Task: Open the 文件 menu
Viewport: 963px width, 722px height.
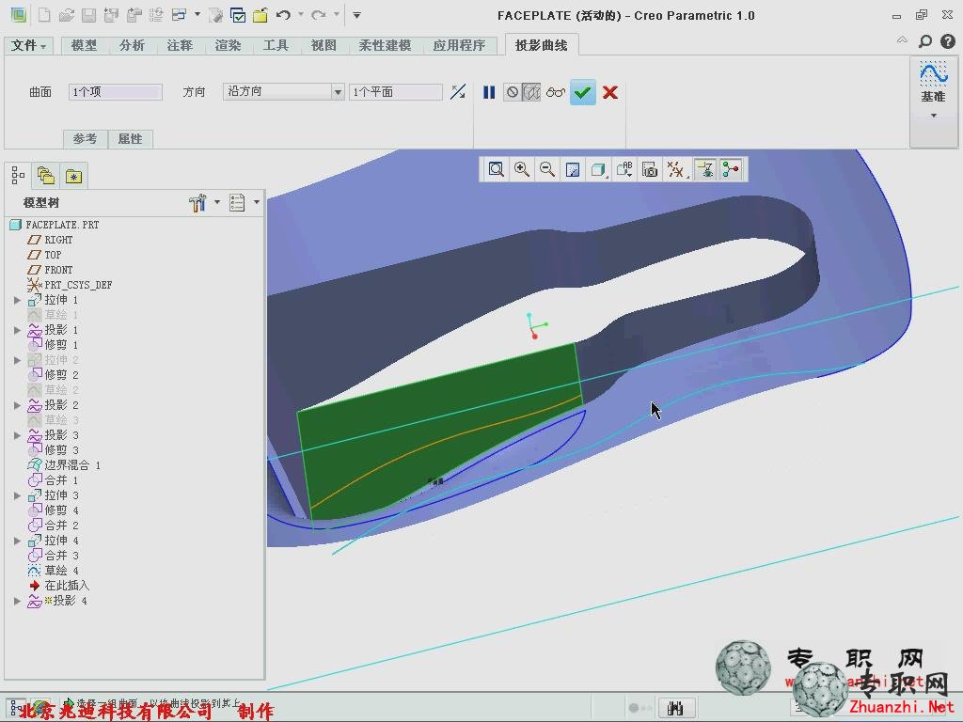Action: point(28,45)
